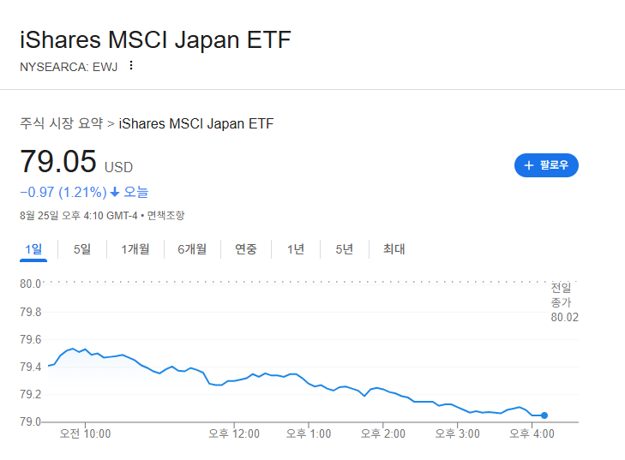Image resolution: width=625 pixels, height=460 pixels.
Task: Select the 1개월 time range
Action: tap(135, 249)
